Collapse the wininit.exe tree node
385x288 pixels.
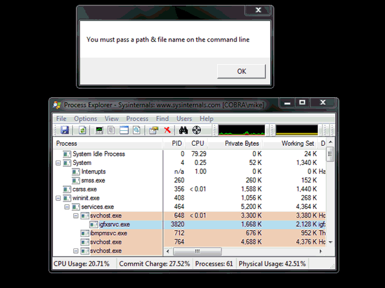(58, 198)
